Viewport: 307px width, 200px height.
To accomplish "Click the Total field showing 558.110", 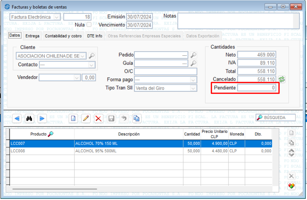I will (257, 71).
